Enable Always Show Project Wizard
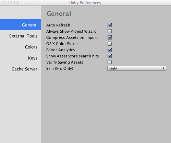This screenshot has height=143, width=171. [110, 31]
